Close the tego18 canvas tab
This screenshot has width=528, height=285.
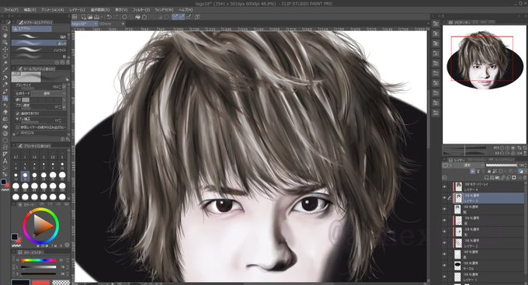[x=96, y=23]
